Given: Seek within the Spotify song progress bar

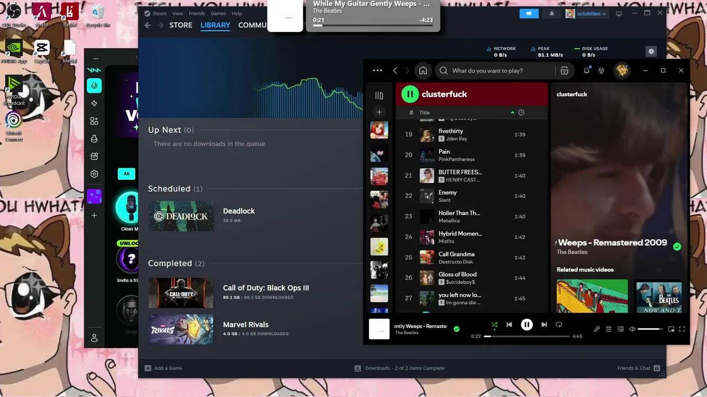Looking at the screenshot, I should click(x=527, y=336).
